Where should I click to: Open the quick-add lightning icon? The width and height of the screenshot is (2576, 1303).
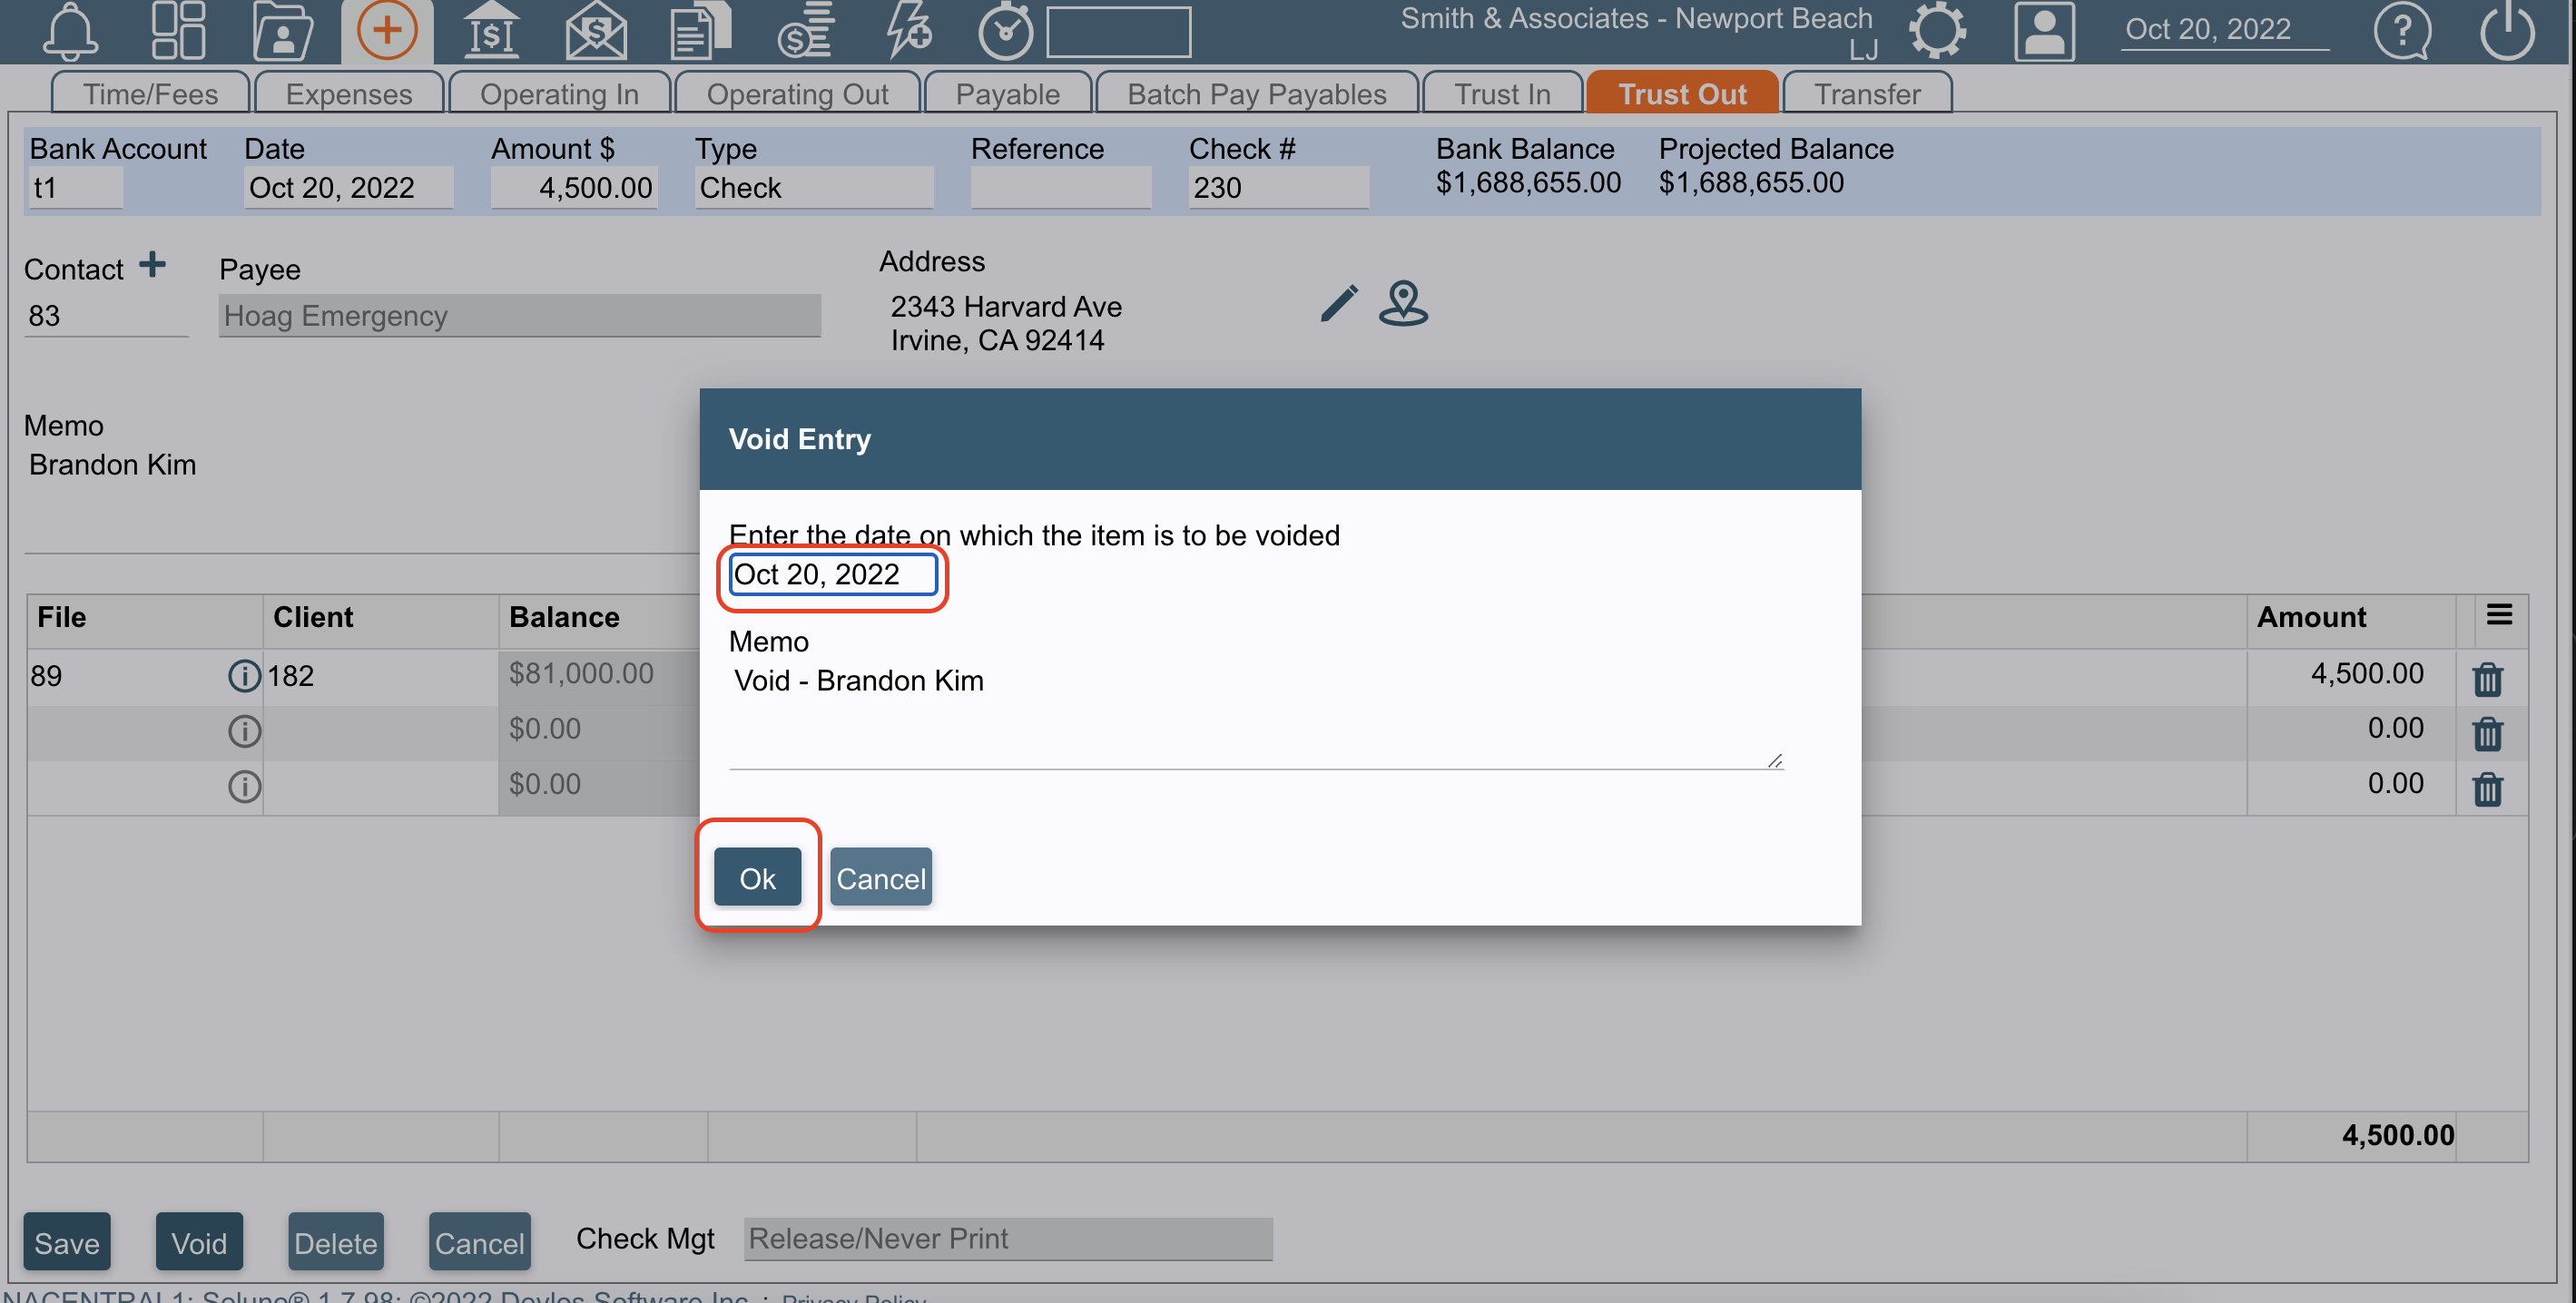click(x=909, y=30)
